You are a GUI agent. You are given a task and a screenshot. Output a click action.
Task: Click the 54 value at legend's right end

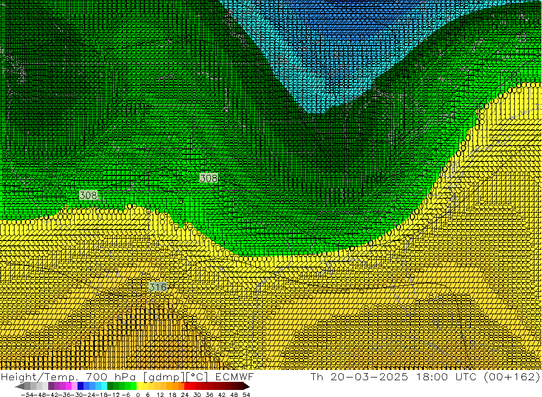(246, 395)
